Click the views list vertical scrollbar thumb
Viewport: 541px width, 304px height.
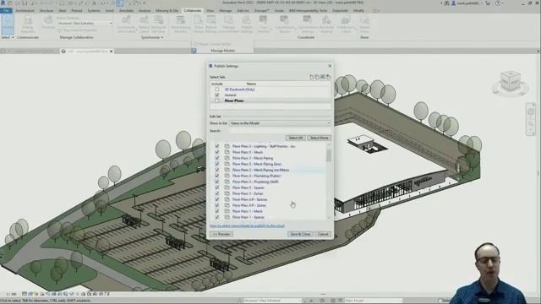(x=329, y=155)
